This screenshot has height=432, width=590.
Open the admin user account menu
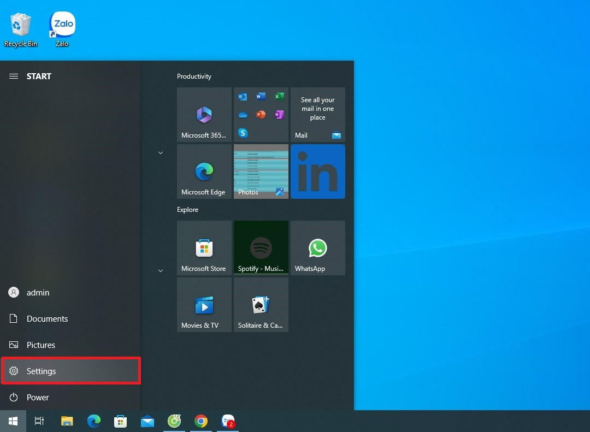tap(70, 292)
